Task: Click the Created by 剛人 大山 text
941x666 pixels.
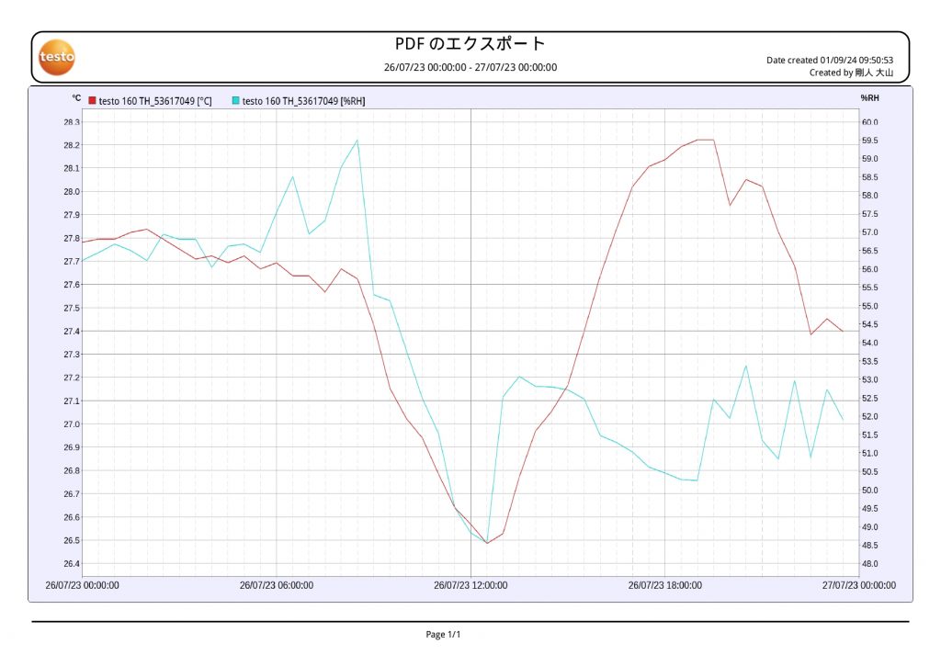Action: [x=851, y=73]
